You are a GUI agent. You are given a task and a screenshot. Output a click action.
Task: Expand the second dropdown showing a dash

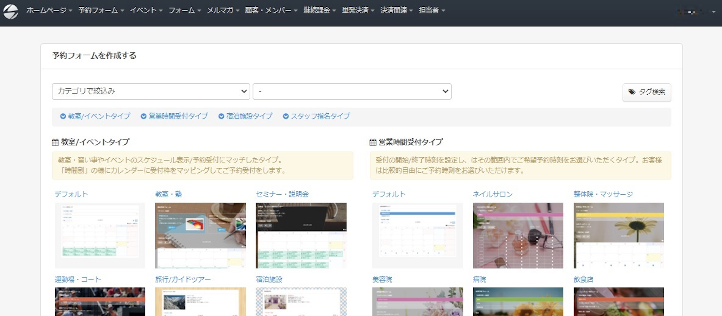click(352, 91)
